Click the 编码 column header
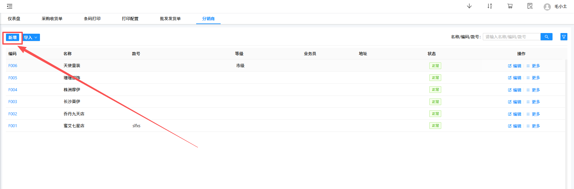574x189 pixels. pos(13,54)
